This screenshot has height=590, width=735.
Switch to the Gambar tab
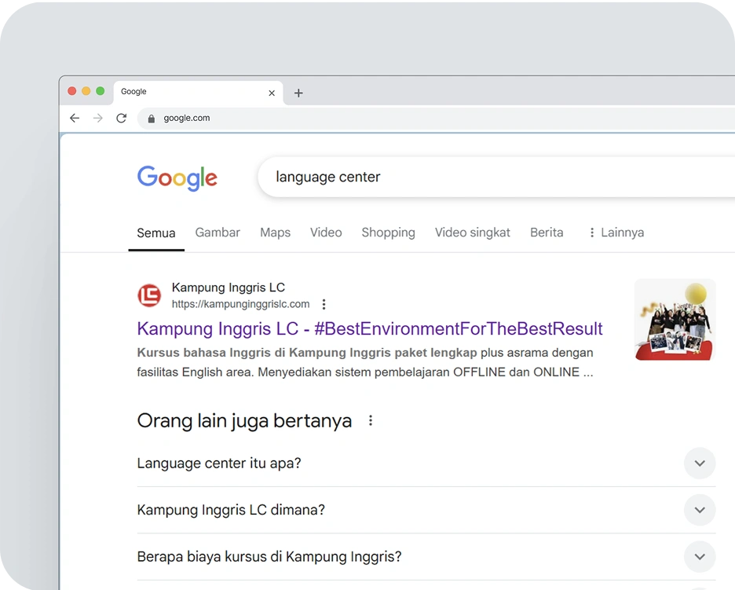(x=218, y=233)
